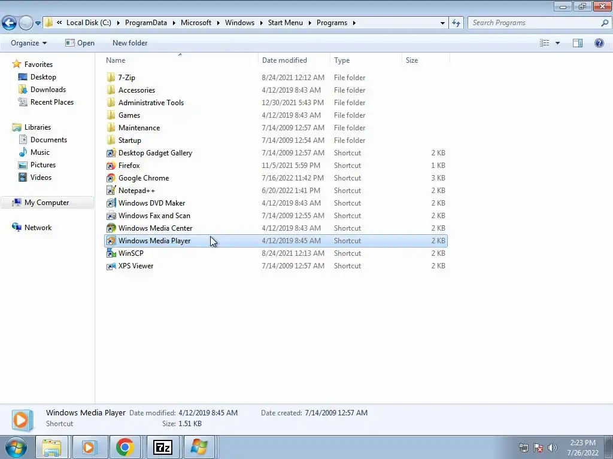Select the WinSCP shortcut icon
The width and height of the screenshot is (613, 459).
point(111,253)
